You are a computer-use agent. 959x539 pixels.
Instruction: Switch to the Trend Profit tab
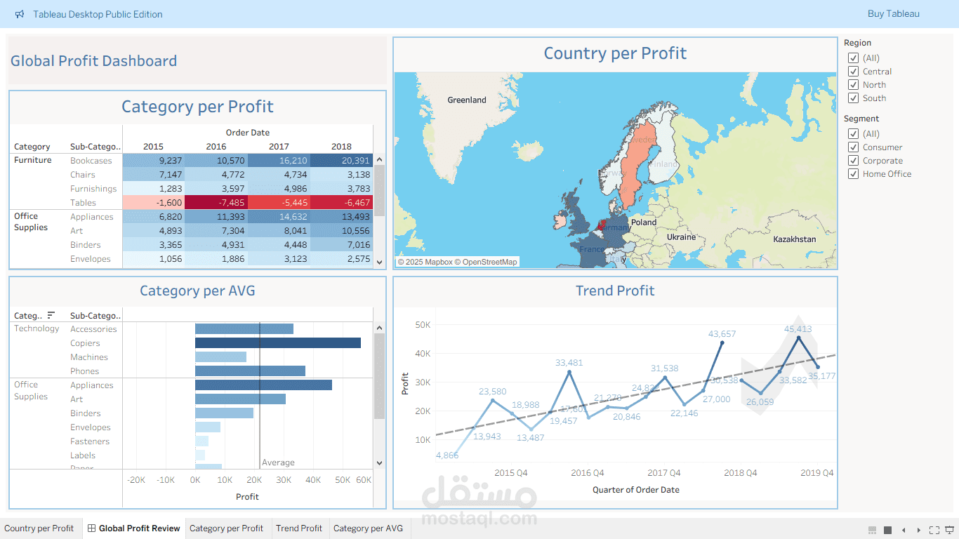tap(299, 528)
